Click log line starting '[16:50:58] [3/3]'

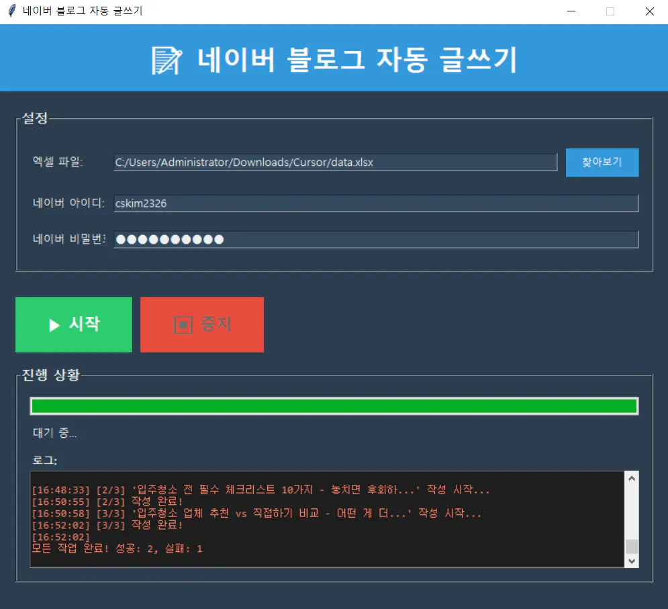pyautogui.click(x=256, y=513)
